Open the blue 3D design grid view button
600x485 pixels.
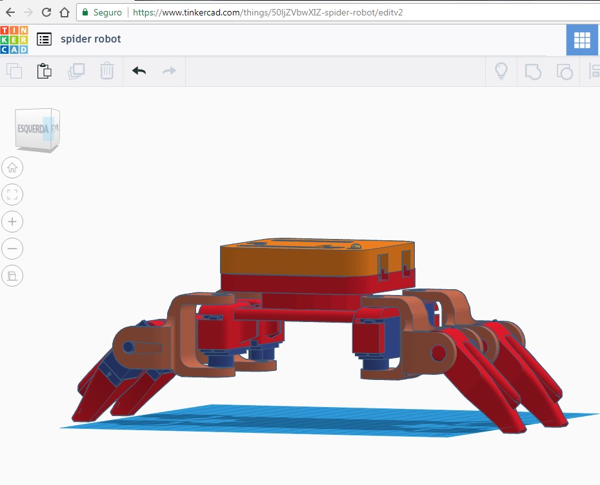pos(582,40)
